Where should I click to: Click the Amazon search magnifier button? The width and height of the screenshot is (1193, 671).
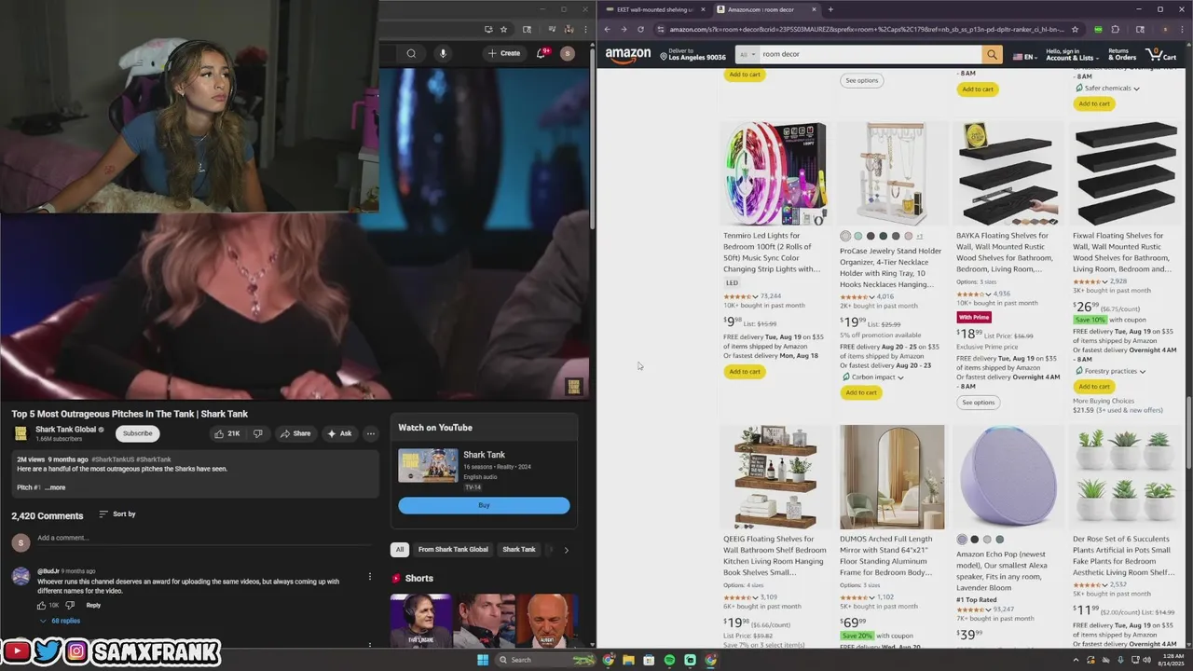[x=992, y=54]
